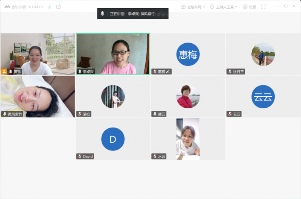This screenshot has width=301, height=199.
Task: Open the 主持人工具 host tools dropdown
Action: click(x=223, y=7)
